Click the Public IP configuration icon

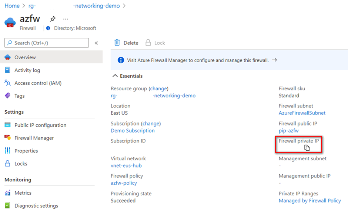tap(7, 125)
